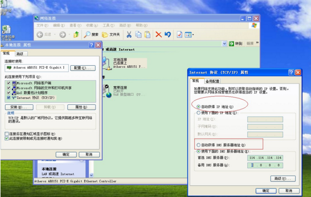Open the address bar dropdown arrow
The height and width of the screenshot is (197, 311).
click(x=225, y=44)
